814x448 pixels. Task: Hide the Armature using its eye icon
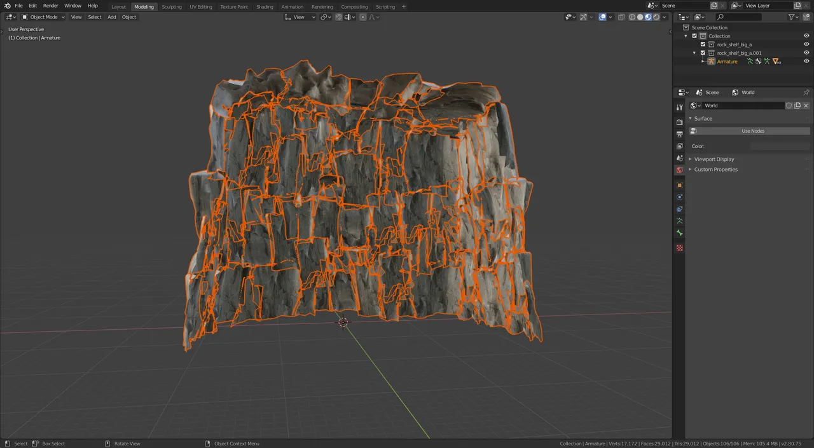[x=806, y=62]
